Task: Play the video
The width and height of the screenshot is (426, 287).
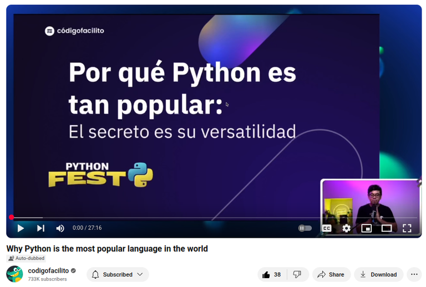Action: (x=21, y=228)
